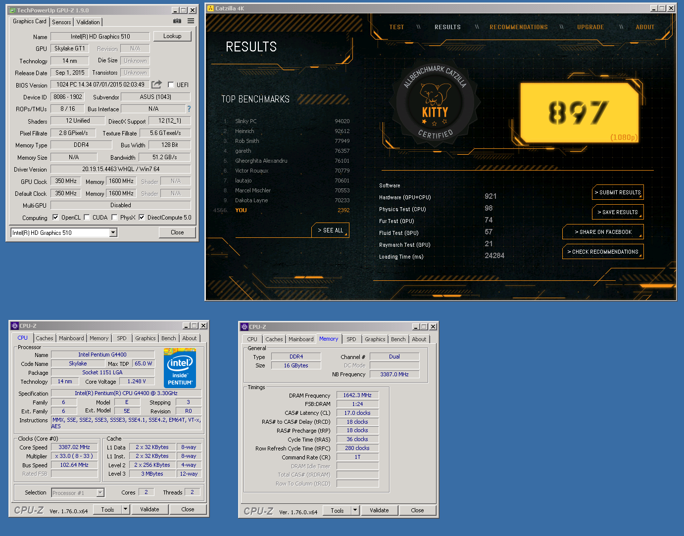Open Caches tab in left CPU-Z window

point(45,338)
